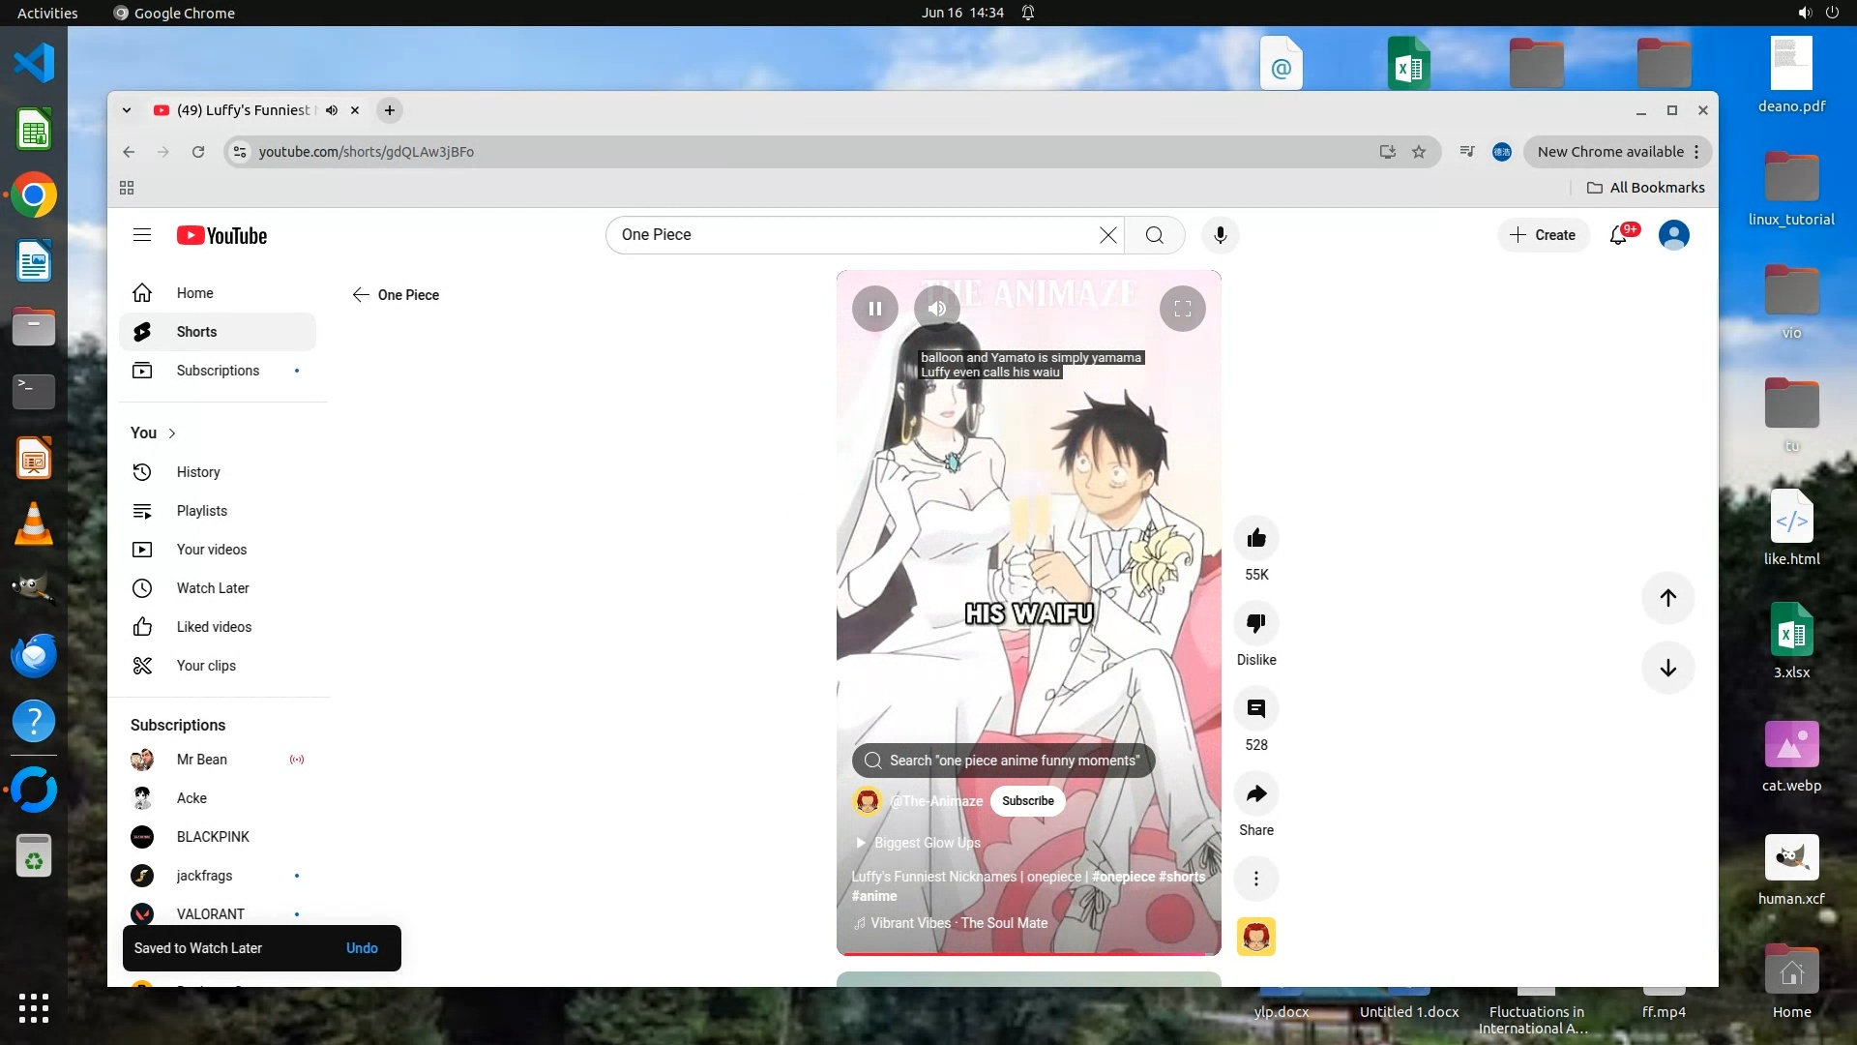Open the notifications bell

coord(1618,235)
